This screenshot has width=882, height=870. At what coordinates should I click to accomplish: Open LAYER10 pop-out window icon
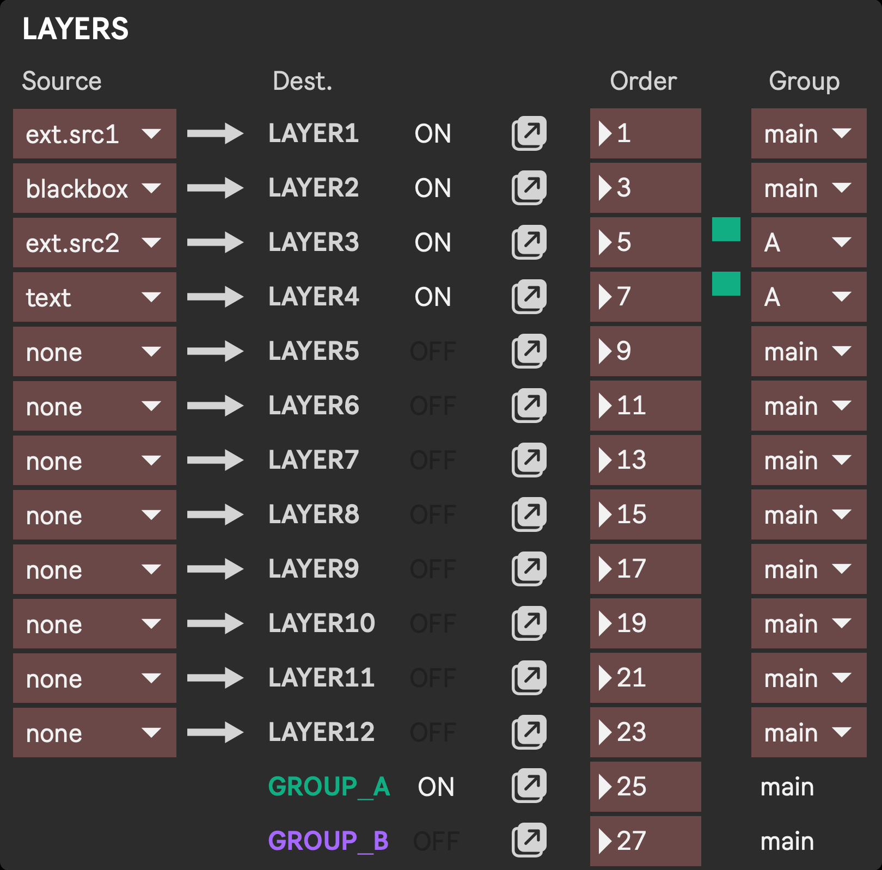coord(529,623)
